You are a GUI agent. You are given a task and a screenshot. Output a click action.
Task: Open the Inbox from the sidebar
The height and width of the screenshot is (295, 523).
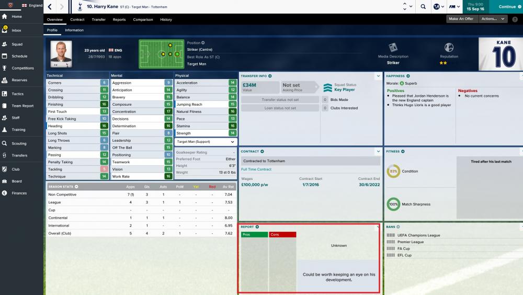[17, 30]
